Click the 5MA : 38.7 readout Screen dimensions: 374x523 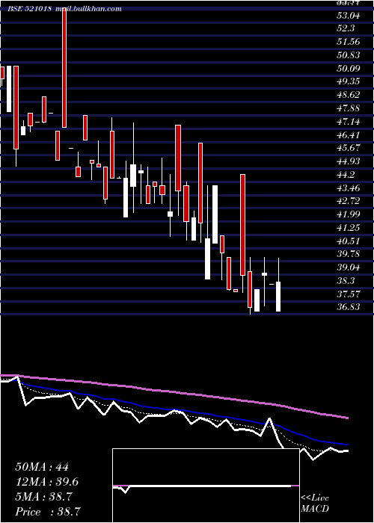pos(43,497)
